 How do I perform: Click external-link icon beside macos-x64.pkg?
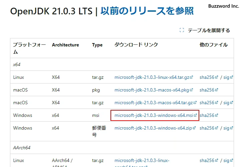191,90
